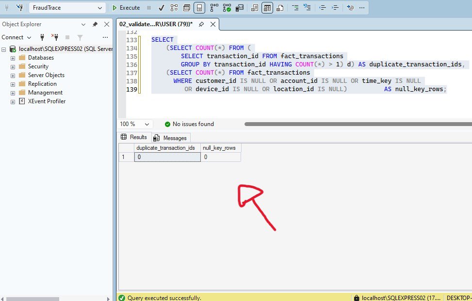Close the 02_validate query tab
The image size is (472, 301).
pyautogui.click(x=213, y=24)
